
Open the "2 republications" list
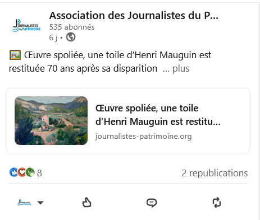tap(215, 173)
